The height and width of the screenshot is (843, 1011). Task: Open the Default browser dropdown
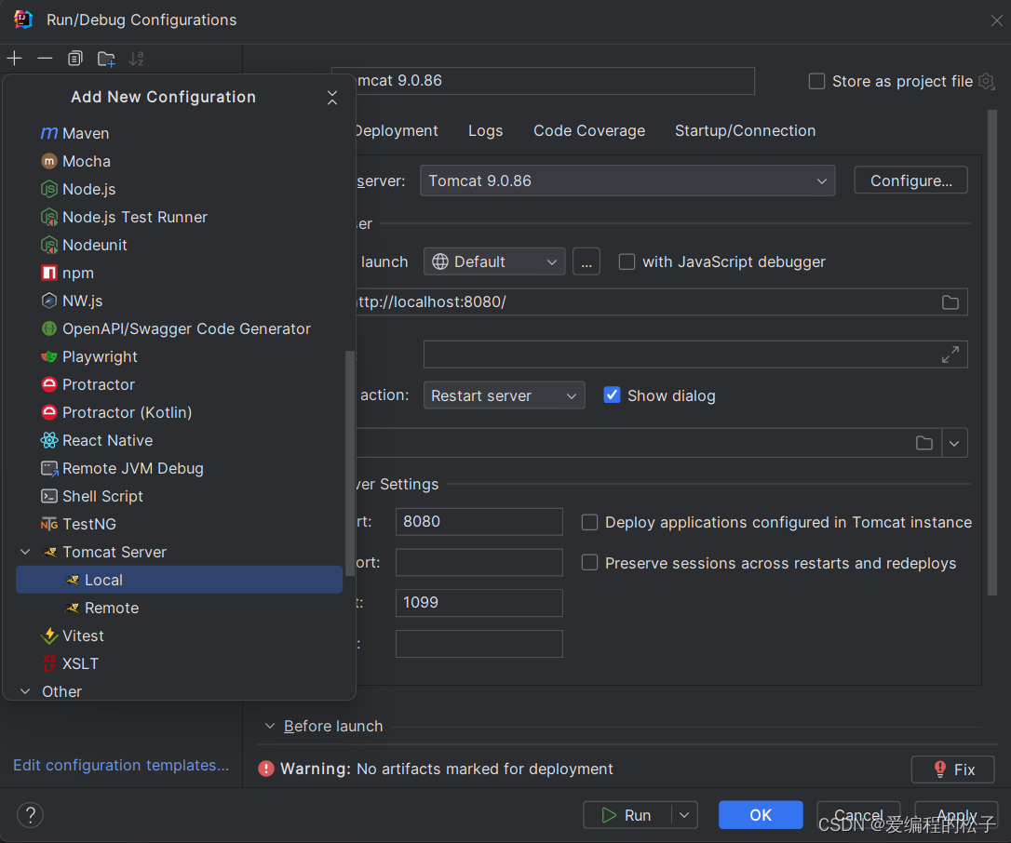tap(494, 261)
